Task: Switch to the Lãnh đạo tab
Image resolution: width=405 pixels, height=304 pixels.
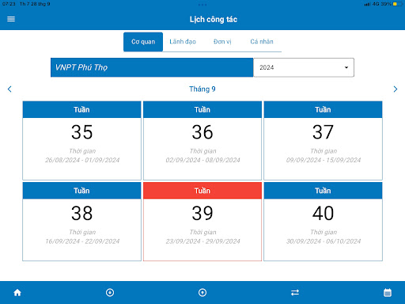Action: point(183,42)
